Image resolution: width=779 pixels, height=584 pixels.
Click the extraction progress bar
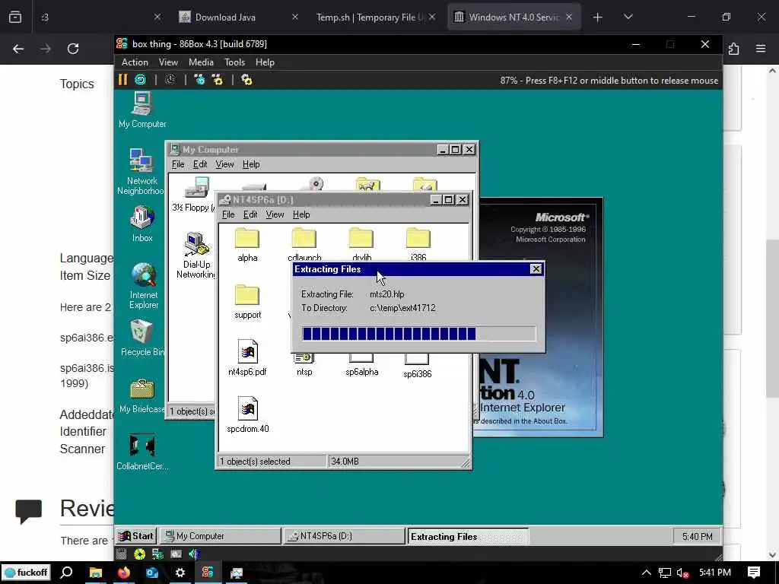point(419,334)
